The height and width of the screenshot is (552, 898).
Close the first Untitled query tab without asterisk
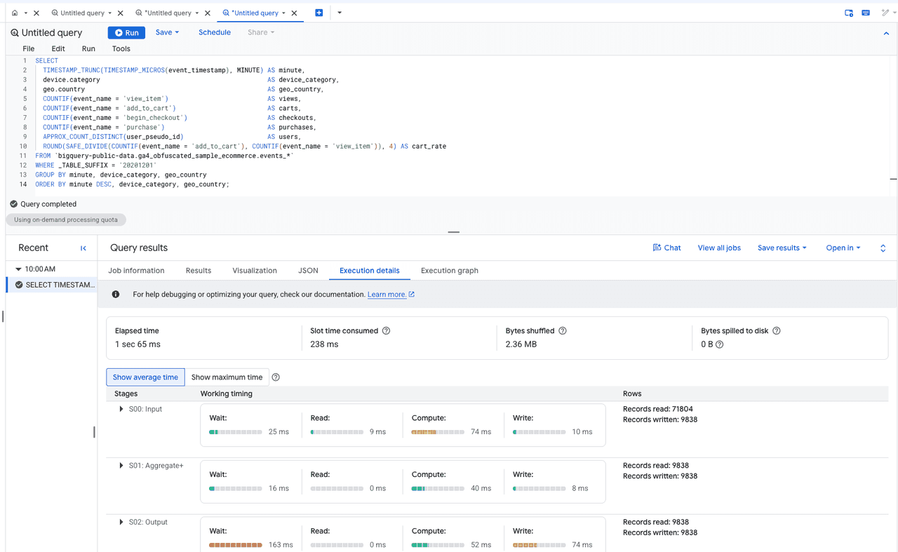pyautogui.click(x=121, y=13)
